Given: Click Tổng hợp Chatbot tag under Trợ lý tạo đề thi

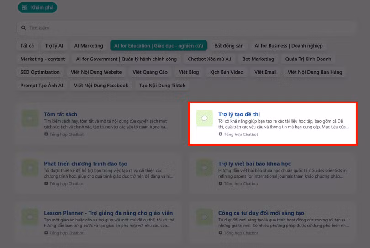Looking at the screenshot, I should point(241,135).
